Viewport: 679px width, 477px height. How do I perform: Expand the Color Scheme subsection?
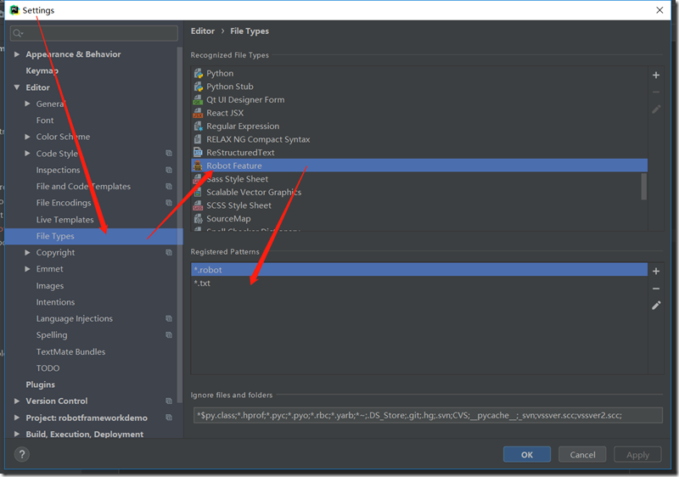27,137
